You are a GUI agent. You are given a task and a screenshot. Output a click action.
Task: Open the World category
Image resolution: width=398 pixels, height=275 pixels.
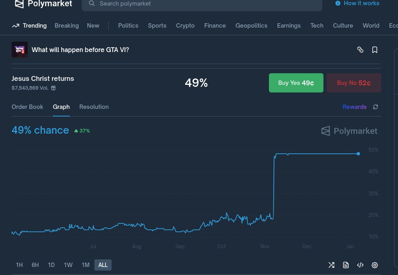point(371,26)
